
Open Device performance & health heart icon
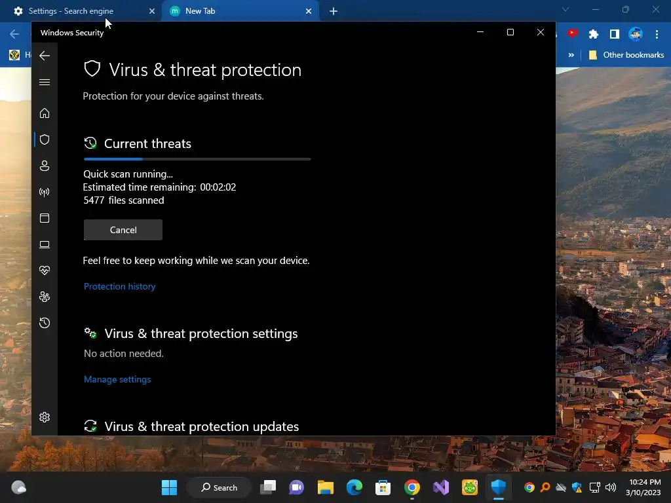click(x=45, y=270)
